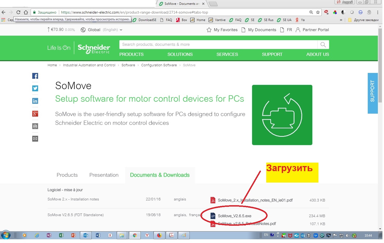Open Partner Portal link

click(x=312, y=30)
